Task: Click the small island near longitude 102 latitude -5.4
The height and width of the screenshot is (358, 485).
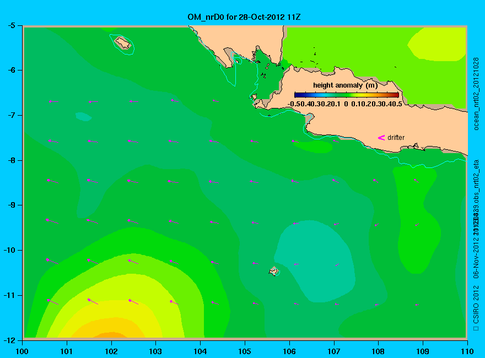Action: pos(123,43)
